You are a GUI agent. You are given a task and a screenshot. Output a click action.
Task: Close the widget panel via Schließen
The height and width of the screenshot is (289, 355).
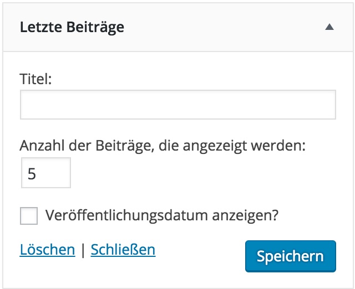click(x=123, y=250)
